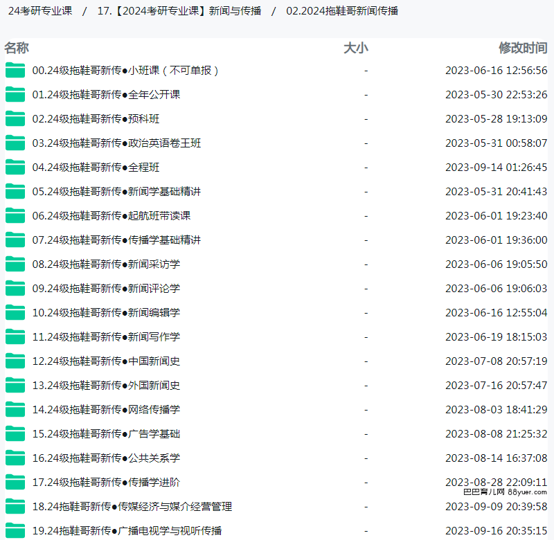
Task: Open 01.24级拖鞋哥新传●全年公开课 folder name
Action: coord(106,95)
